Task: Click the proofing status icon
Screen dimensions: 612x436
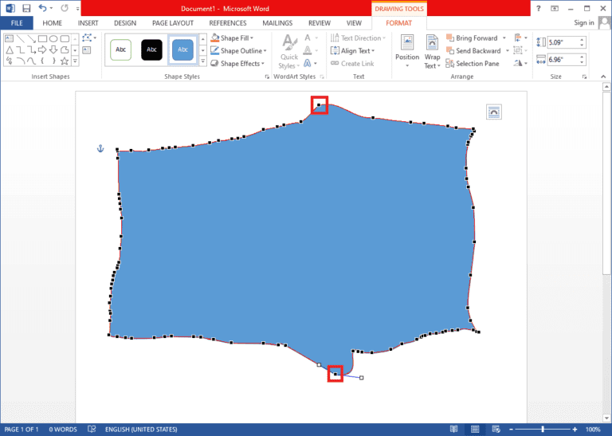Action: click(x=92, y=429)
